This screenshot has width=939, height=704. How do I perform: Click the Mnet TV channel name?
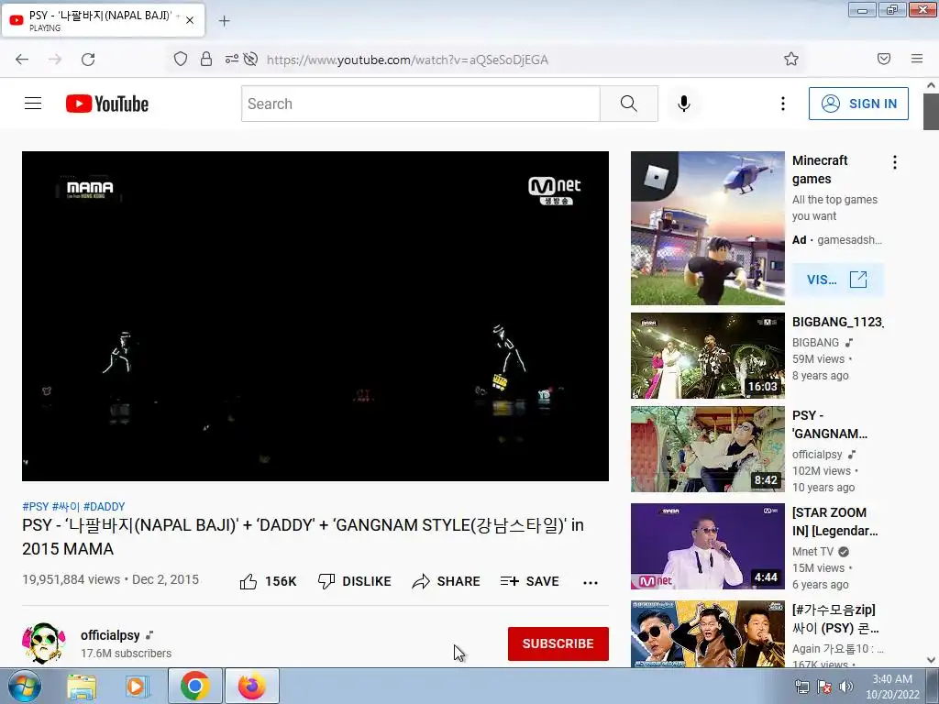click(812, 551)
